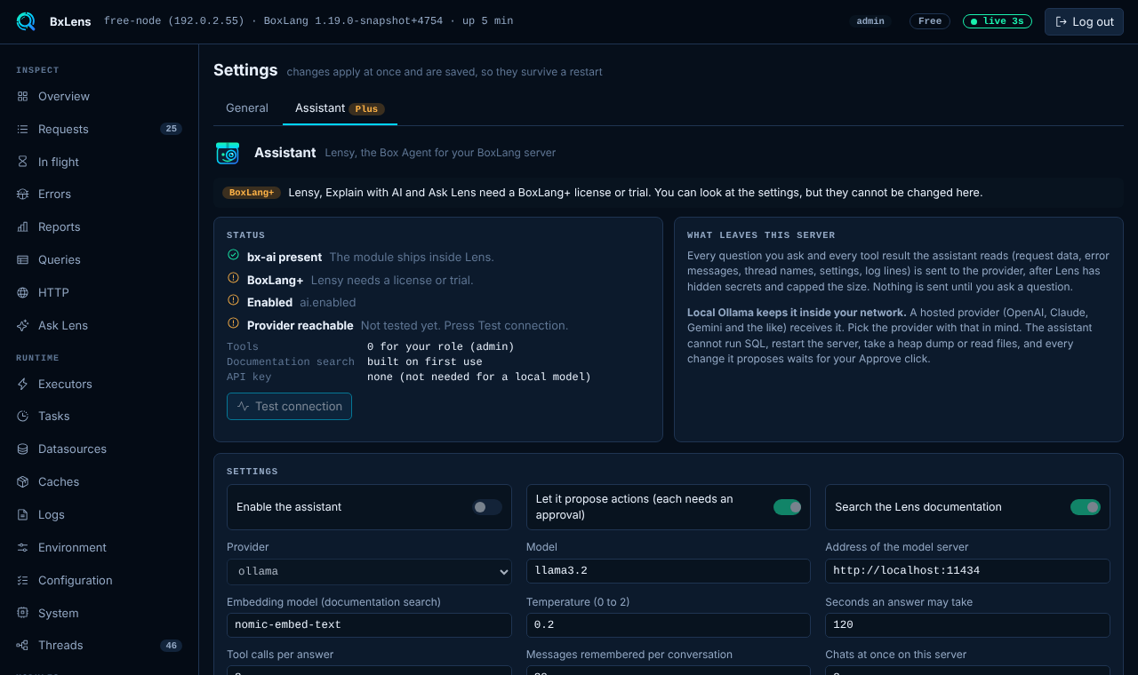The width and height of the screenshot is (1138, 675).
Task: Open Overview grid icon in sidebar
Action: point(22,96)
